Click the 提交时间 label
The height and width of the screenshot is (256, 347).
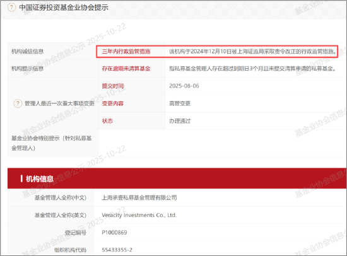tap(113, 86)
